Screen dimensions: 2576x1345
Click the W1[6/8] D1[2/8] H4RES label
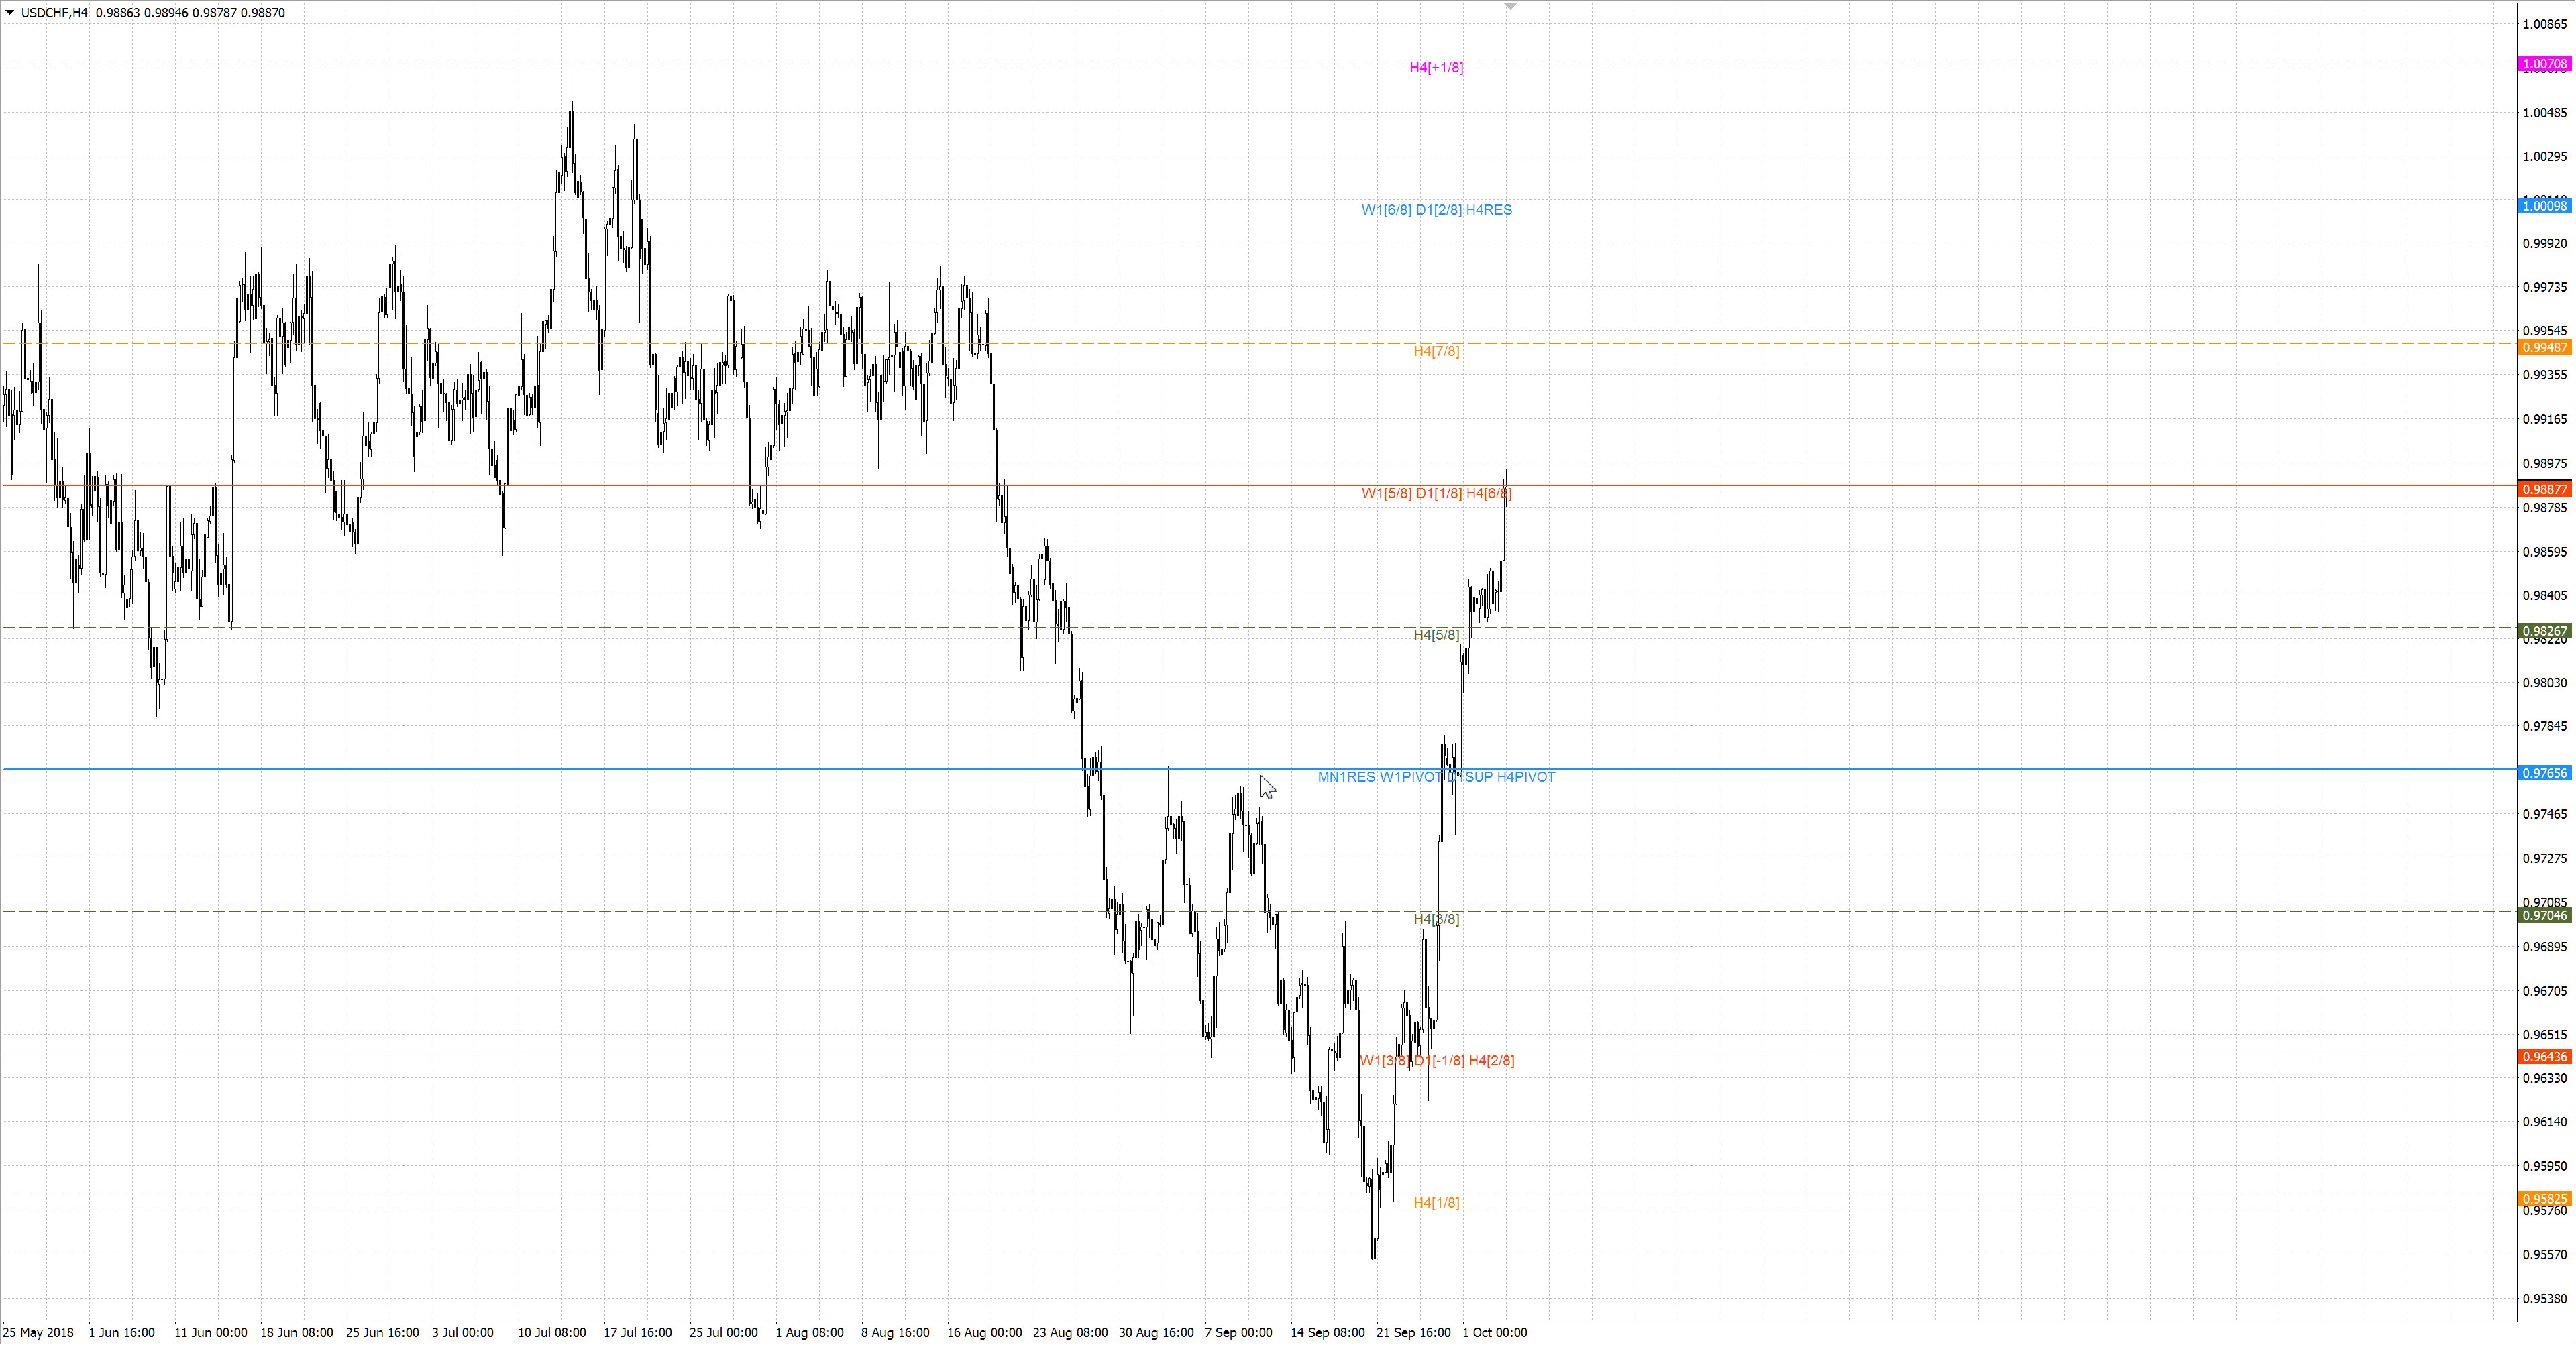pos(1436,210)
